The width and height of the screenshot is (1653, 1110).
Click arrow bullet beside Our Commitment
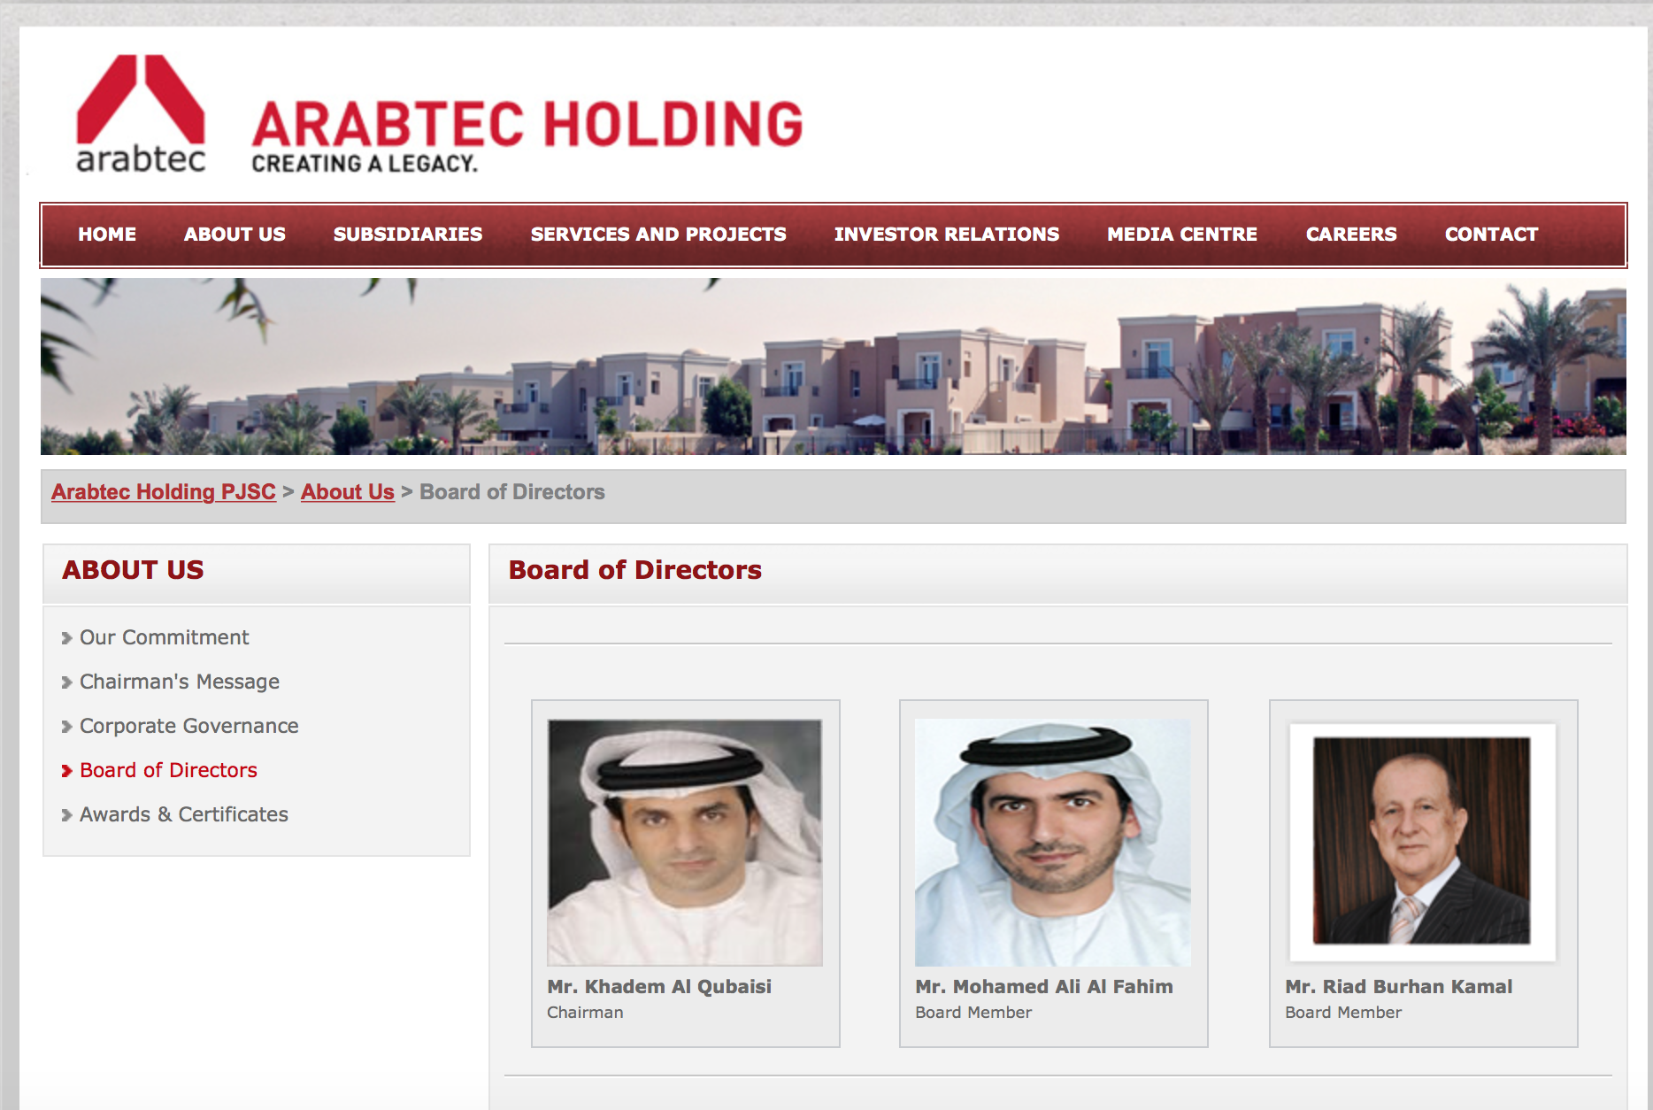[66, 638]
